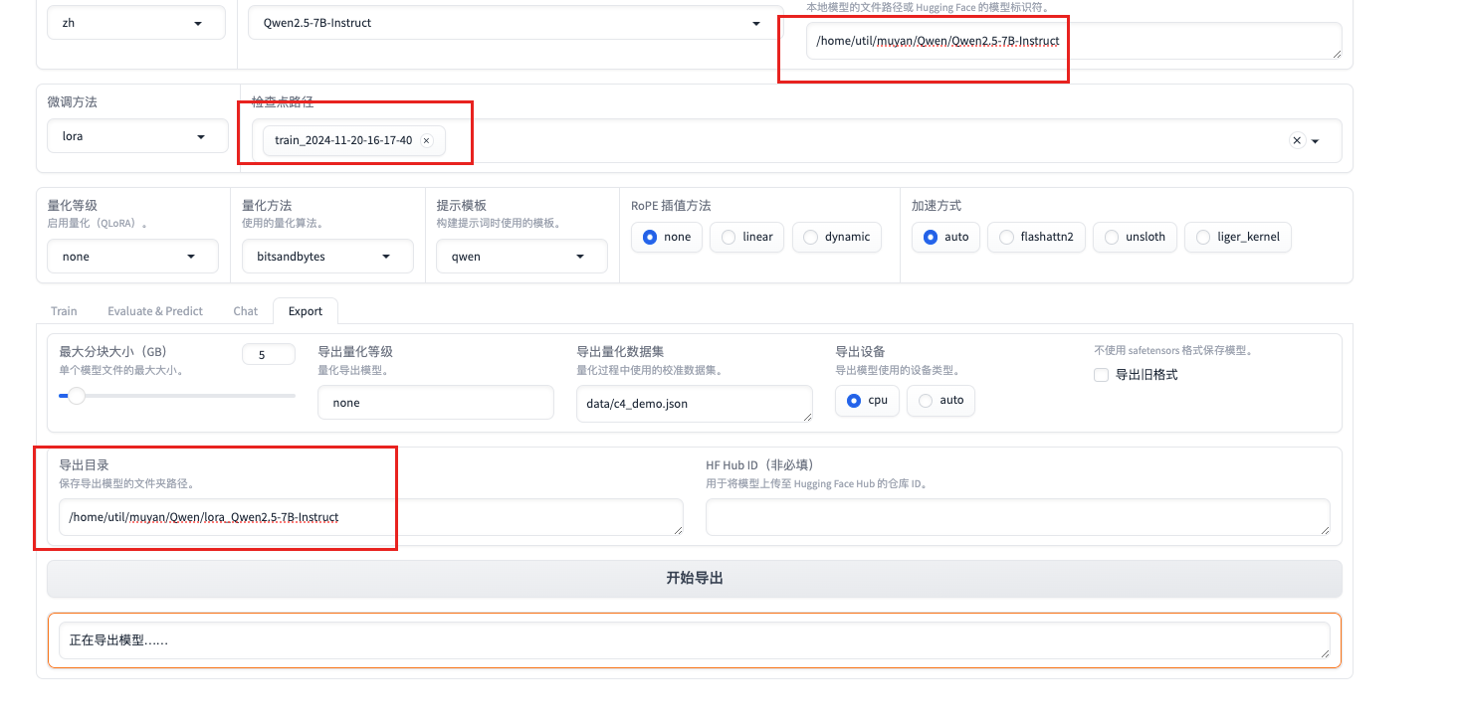This screenshot has width=1460, height=722.
Task: Expand the quantization level dropdown
Action: tap(132, 257)
